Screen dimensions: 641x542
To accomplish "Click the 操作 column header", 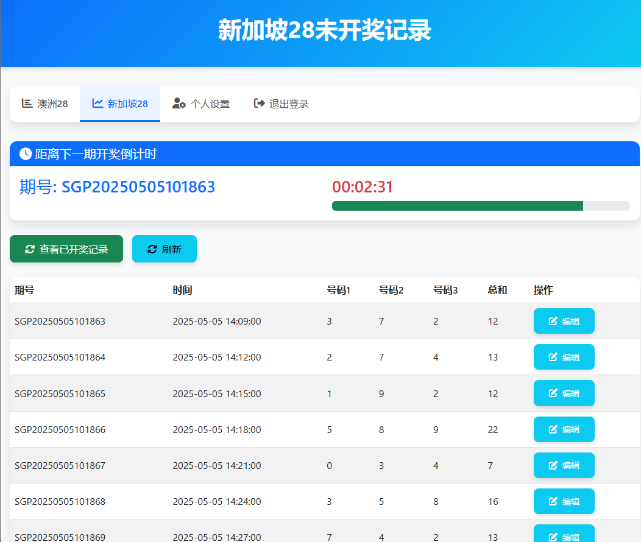I will coord(544,290).
